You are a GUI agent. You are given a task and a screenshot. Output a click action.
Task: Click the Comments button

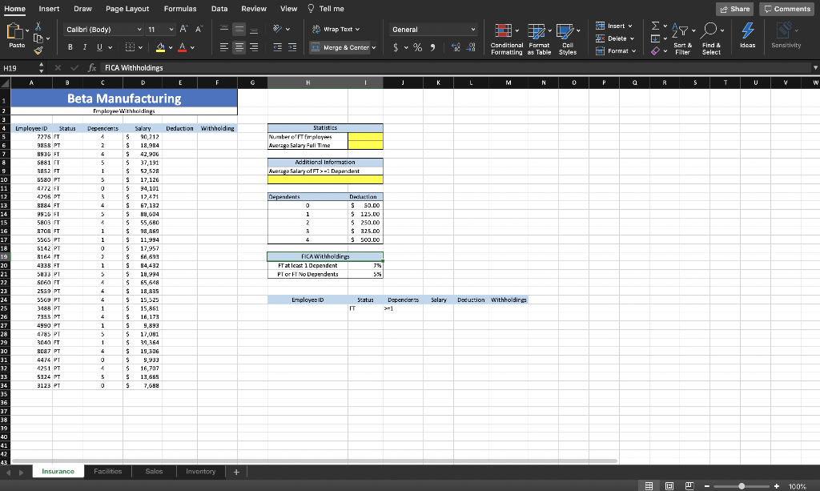coord(786,8)
